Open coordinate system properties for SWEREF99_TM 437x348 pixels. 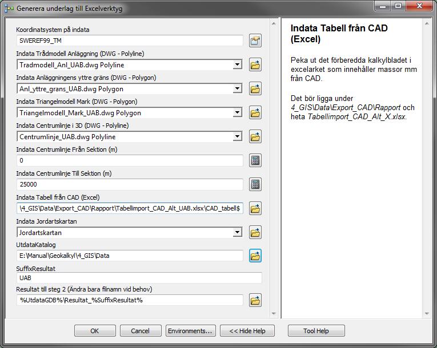pyautogui.click(x=255, y=41)
